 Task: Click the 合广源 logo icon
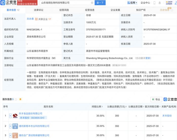pyautogui.click(x=15, y=135)
